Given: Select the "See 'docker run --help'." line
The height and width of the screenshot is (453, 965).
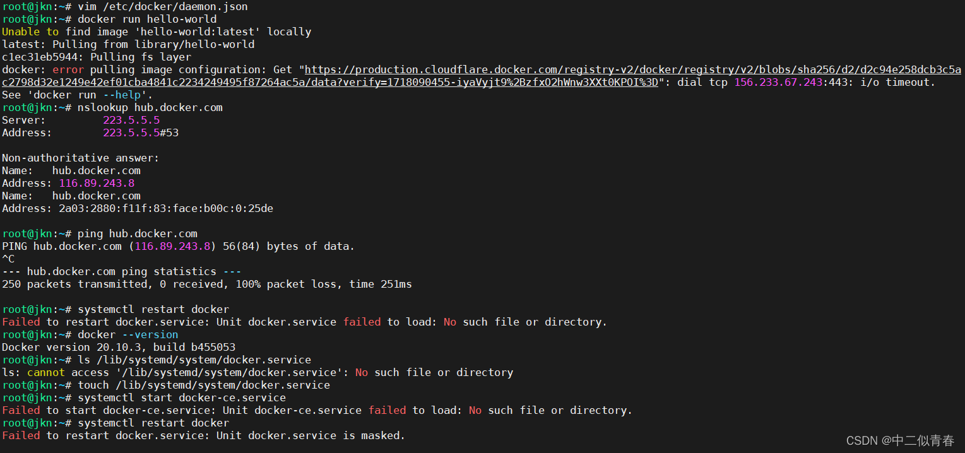Looking at the screenshot, I should 78,95.
